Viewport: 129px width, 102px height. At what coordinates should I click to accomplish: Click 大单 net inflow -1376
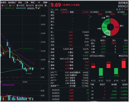(x=103, y=46)
